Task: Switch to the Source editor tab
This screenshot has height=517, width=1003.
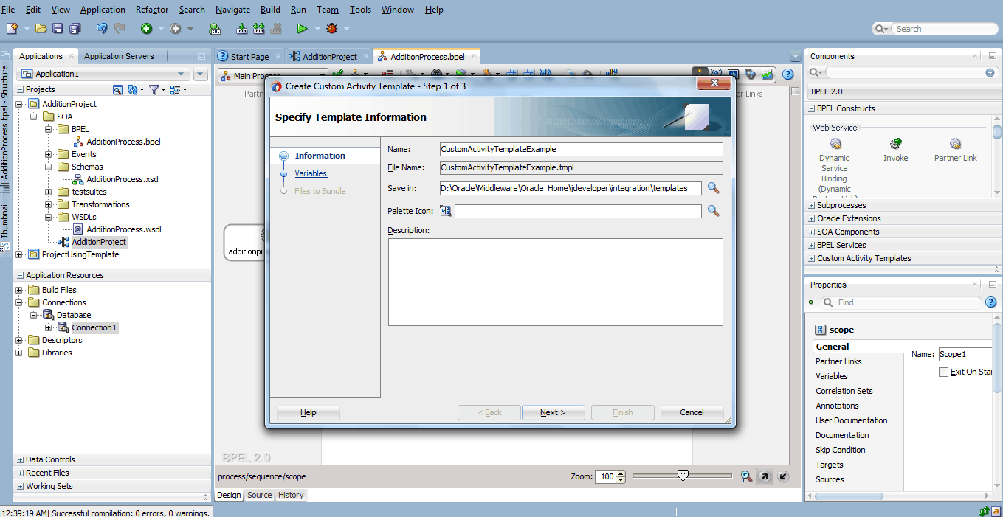Action: pyautogui.click(x=259, y=495)
